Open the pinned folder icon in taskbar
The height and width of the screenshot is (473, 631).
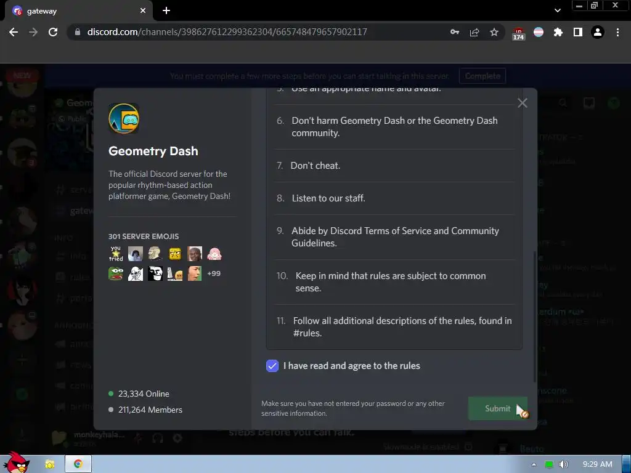click(x=49, y=464)
